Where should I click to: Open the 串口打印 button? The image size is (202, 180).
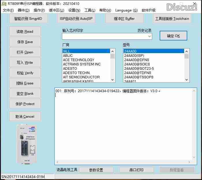tap(136, 170)
